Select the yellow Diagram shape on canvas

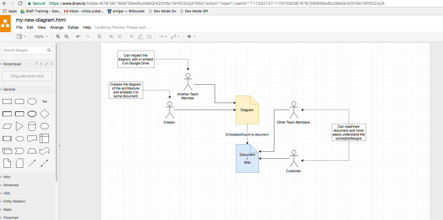247,110
